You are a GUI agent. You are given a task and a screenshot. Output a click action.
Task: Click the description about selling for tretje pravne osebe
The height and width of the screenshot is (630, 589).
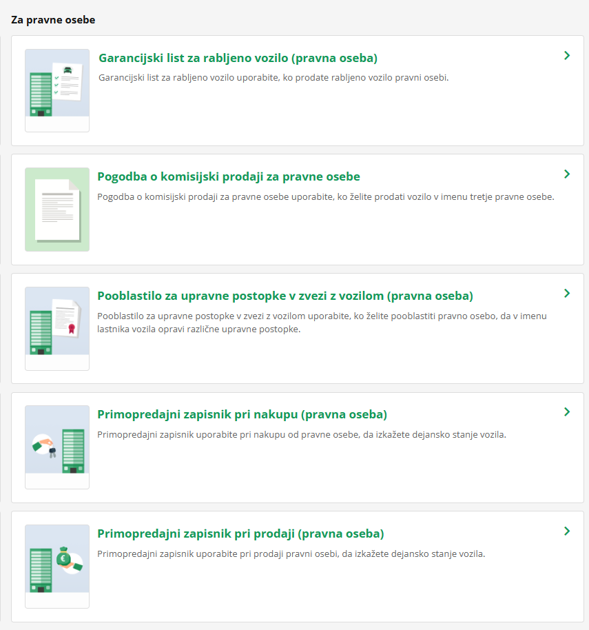[326, 196]
